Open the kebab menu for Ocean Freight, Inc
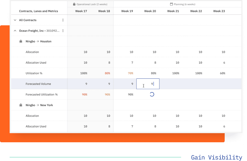 63,31
